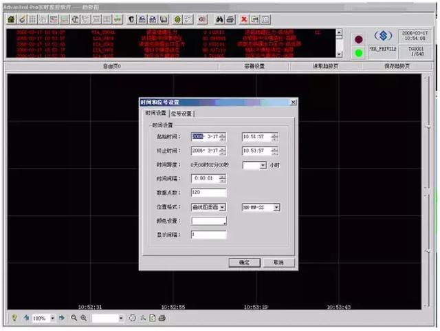Click the printer icon in bottom toolbar
Screen dimensions: 440x331
tap(162, 318)
